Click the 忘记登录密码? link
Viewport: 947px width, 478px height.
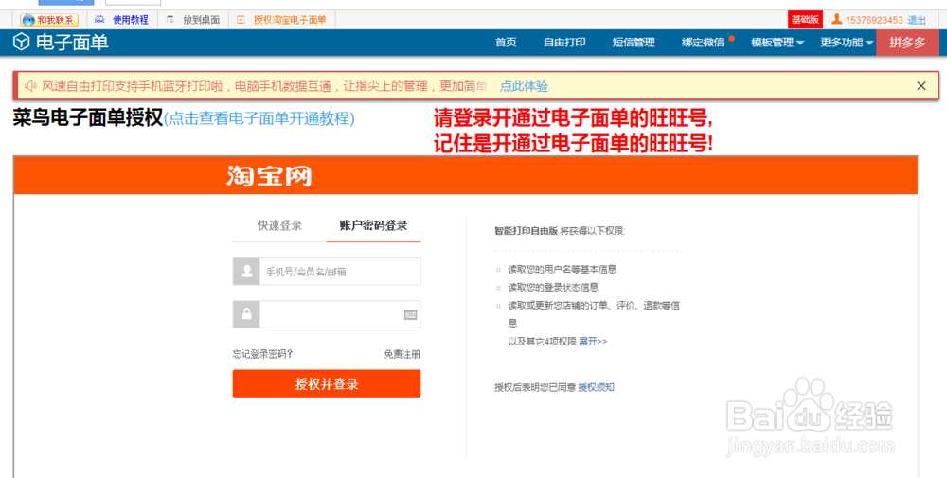click(262, 354)
